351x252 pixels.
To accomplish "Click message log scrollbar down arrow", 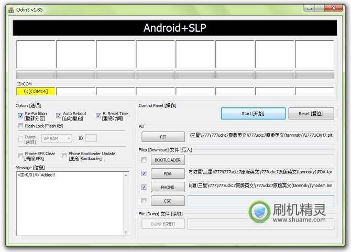I will click(x=126, y=232).
